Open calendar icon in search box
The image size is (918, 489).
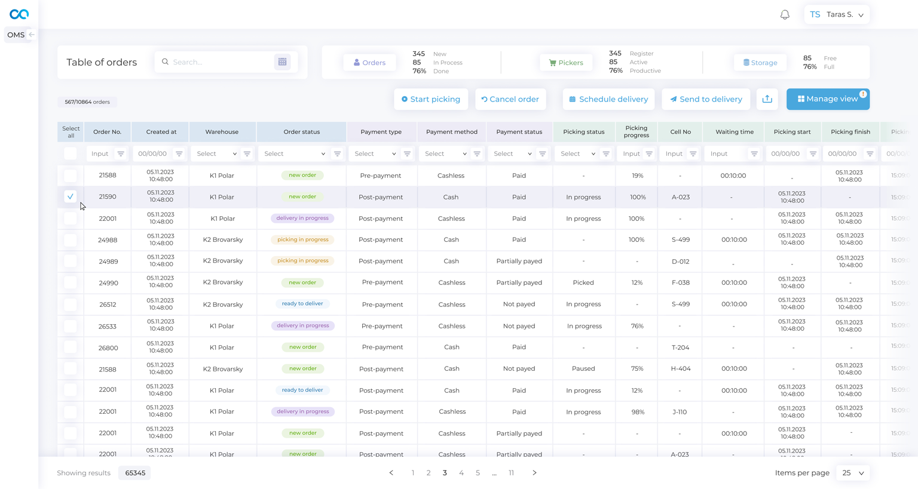coord(282,62)
